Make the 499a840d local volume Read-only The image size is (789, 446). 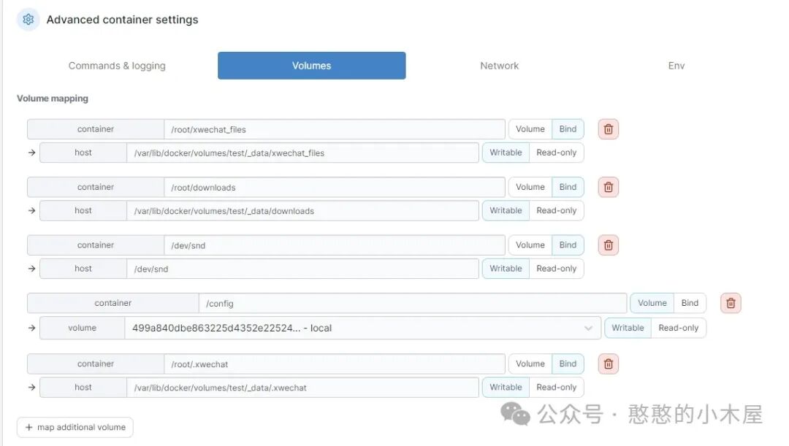[678, 328]
